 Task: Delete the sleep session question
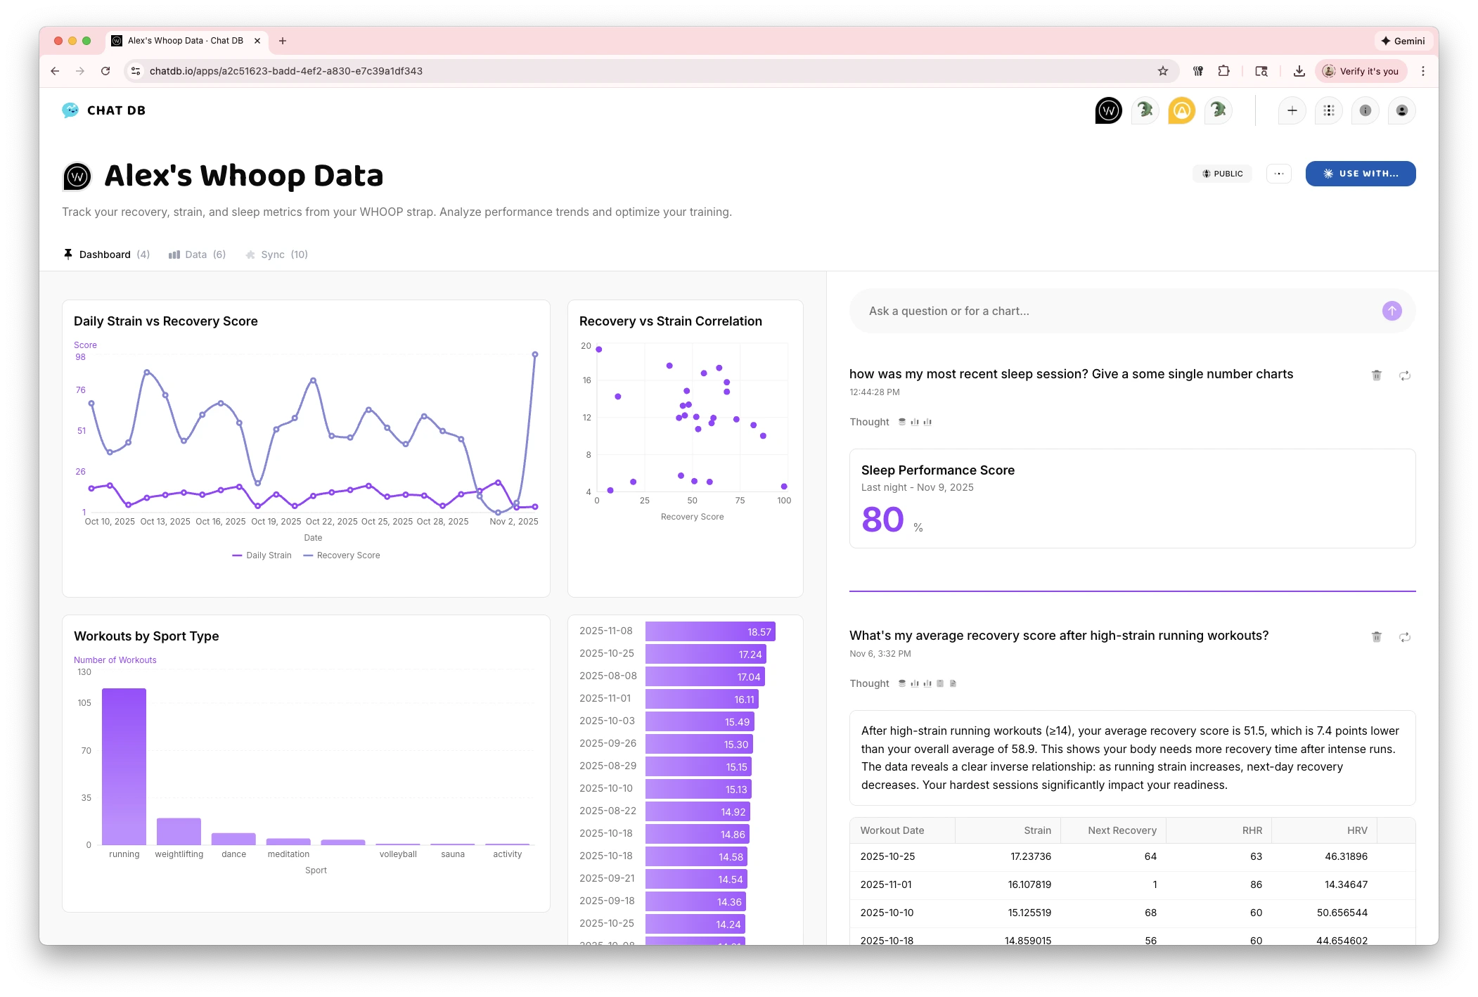pyautogui.click(x=1376, y=375)
